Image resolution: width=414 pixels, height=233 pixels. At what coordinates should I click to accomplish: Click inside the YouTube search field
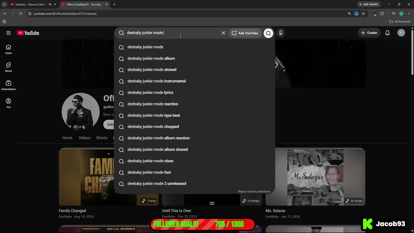171,33
